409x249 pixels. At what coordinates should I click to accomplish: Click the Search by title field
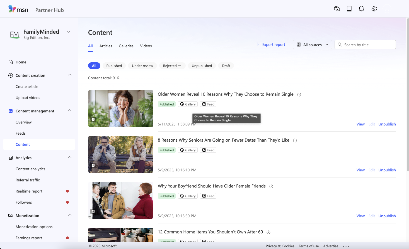pyautogui.click(x=365, y=45)
